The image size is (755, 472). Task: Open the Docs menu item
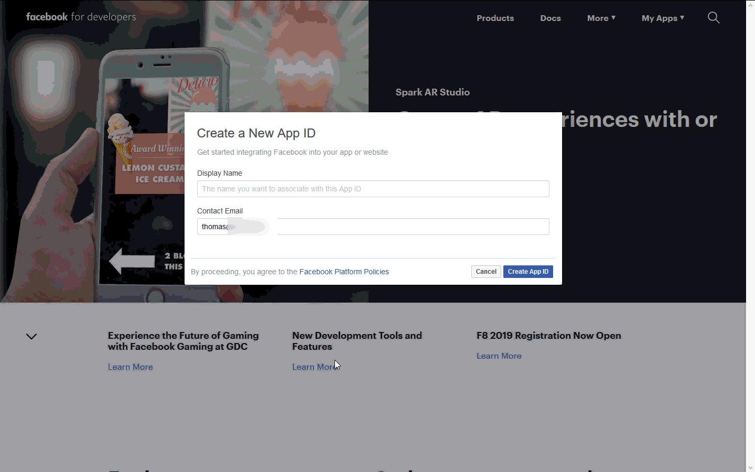pyautogui.click(x=551, y=18)
